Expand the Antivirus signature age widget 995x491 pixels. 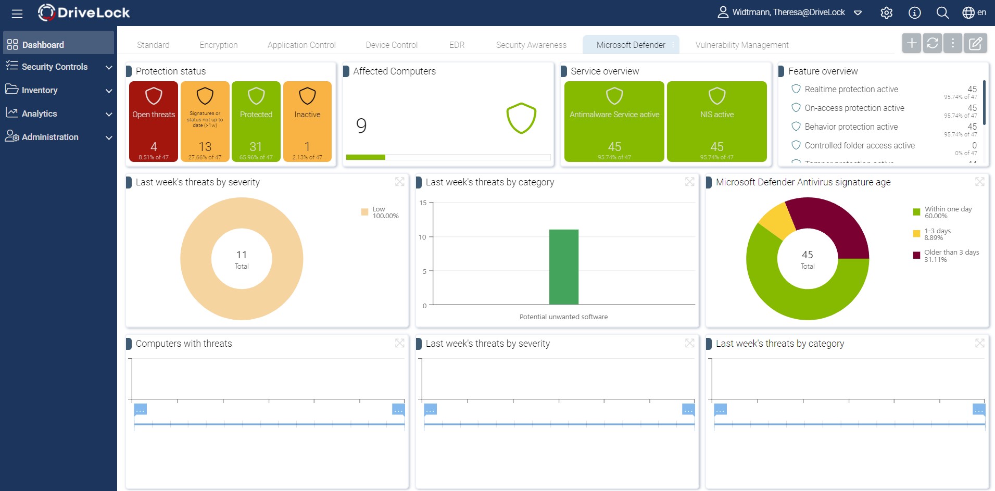(979, 182)
